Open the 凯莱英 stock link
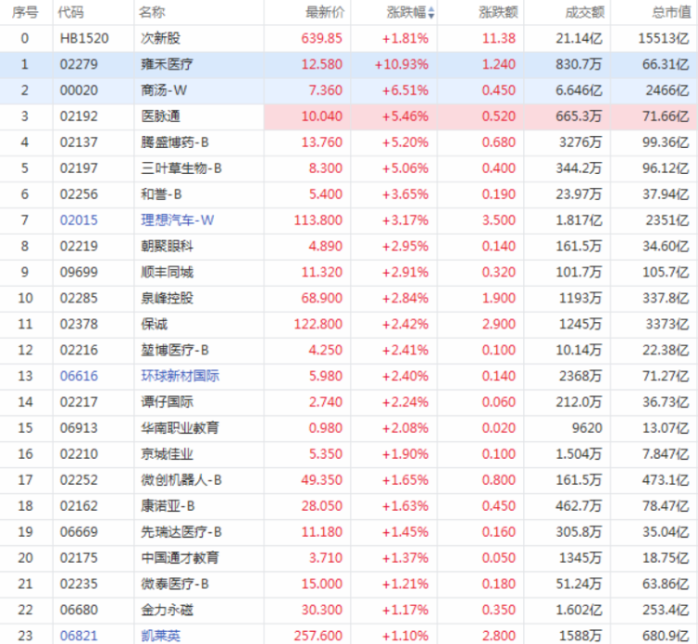Viewport: 698px width, 644px height. 161,635
